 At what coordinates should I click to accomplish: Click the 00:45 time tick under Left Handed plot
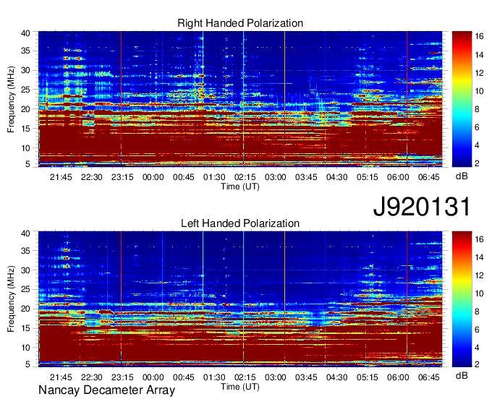coord(184,377)
